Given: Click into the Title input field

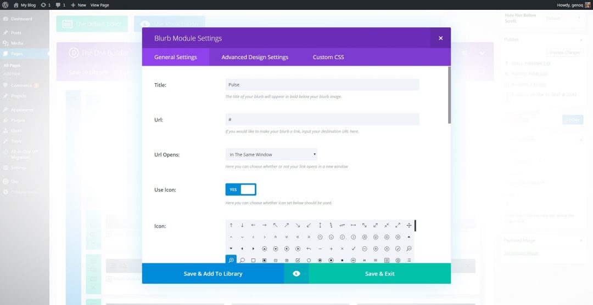Looking at the screenshot, I should (x=322, y=85).
